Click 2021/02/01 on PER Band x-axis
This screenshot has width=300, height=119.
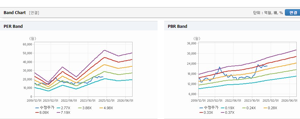coord(51,100)
